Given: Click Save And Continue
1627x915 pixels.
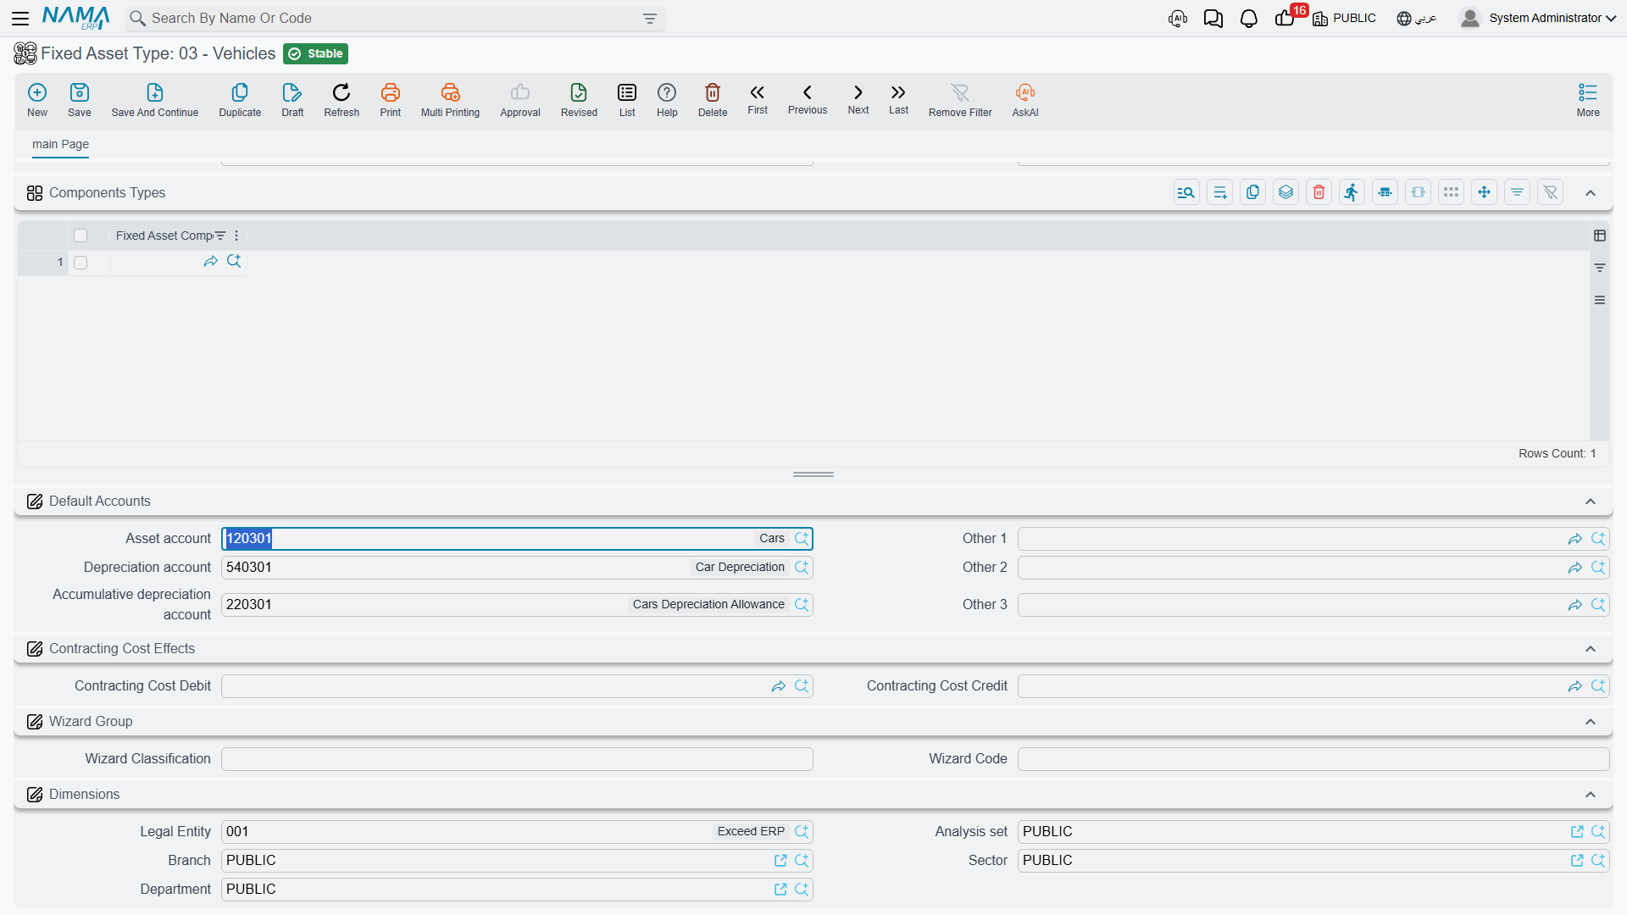Looking at the screenshot, I should pos(155,100).
